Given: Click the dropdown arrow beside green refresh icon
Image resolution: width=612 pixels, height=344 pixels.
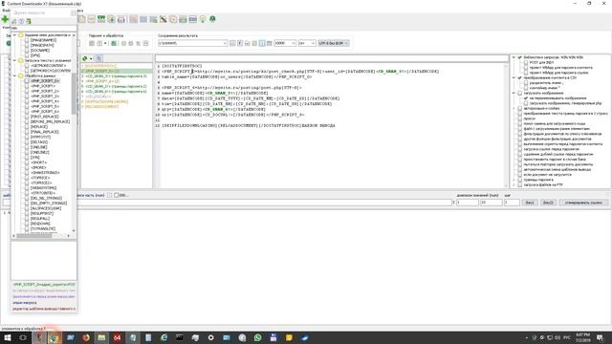Looking at the screenshot, I should 91,58.
